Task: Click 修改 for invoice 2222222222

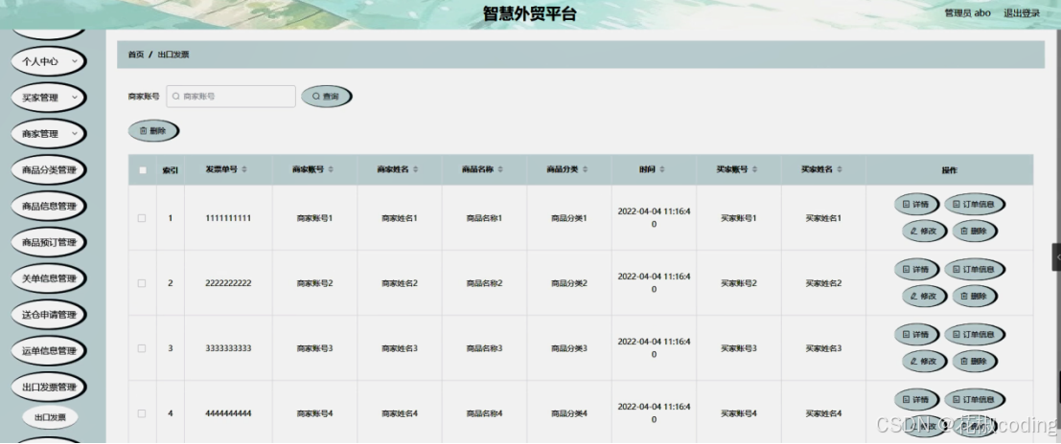Action: tap(924, 296)
